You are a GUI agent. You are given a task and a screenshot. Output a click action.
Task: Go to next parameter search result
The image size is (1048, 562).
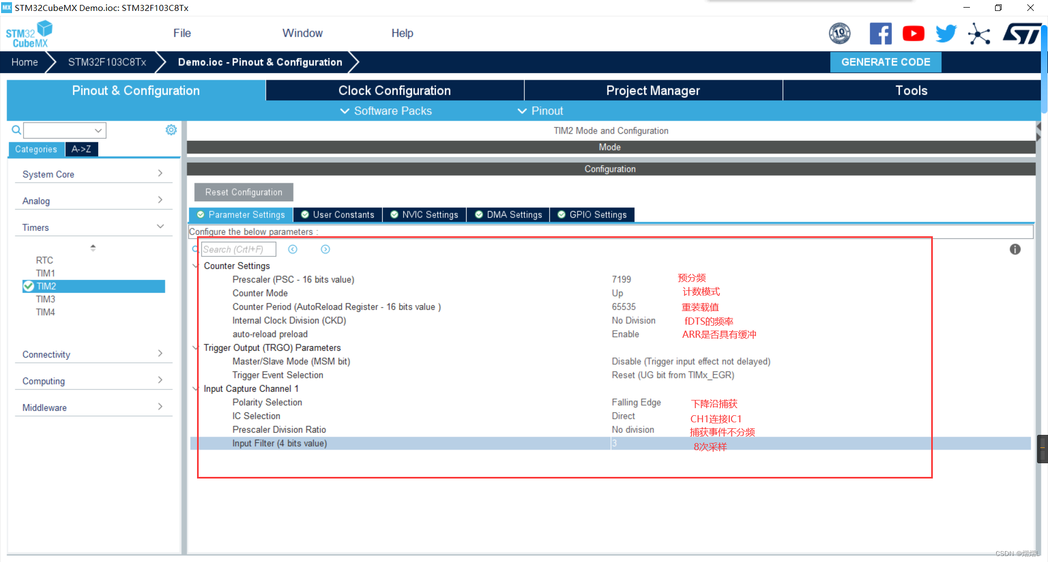325,249
